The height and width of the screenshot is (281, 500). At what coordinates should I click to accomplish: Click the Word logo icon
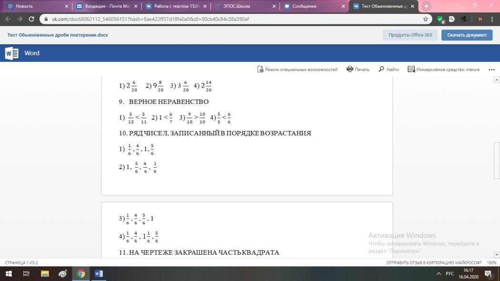coord(11,53)
